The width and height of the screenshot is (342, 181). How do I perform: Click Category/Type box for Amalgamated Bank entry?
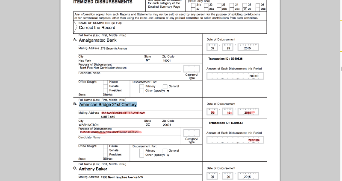point(192,69)
